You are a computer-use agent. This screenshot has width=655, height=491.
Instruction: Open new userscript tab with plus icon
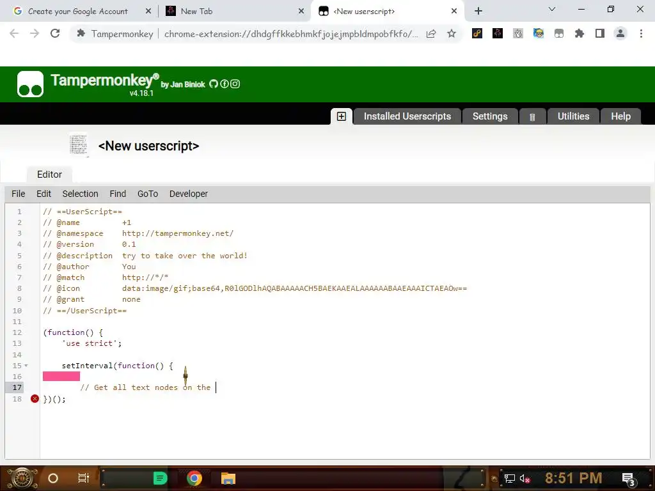click(x=342, y=116)
